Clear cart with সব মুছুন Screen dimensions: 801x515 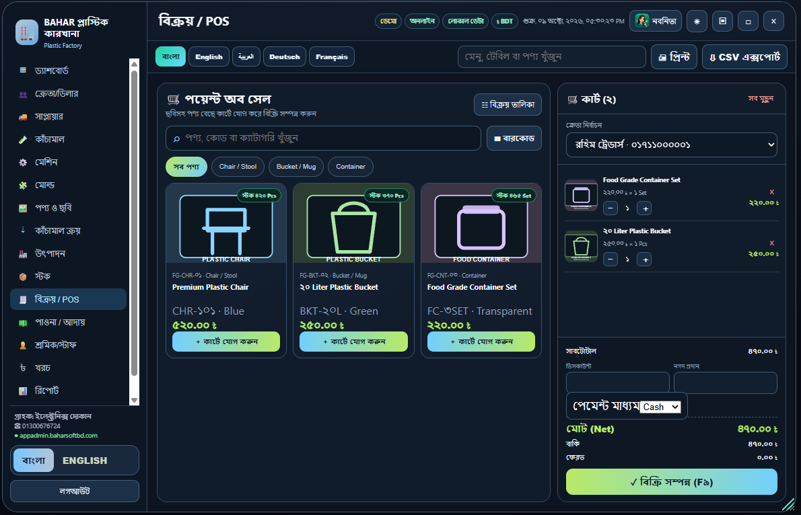coord(761,99)
